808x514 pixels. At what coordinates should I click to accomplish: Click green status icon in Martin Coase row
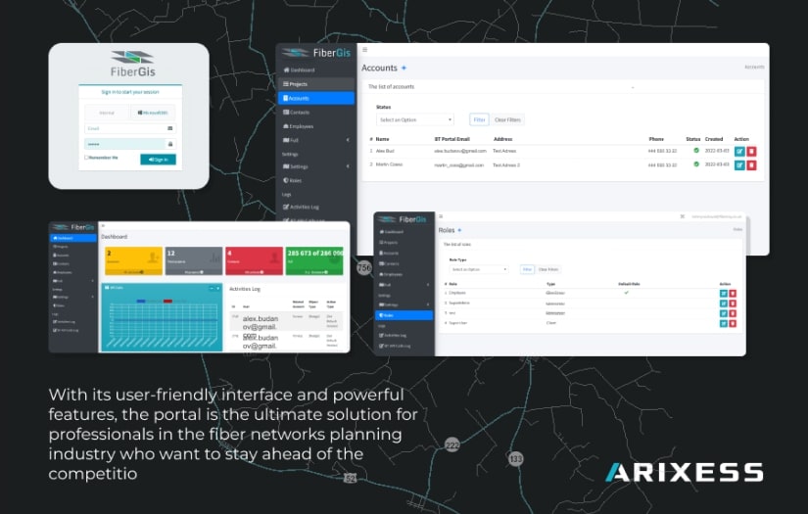[696, 164]
